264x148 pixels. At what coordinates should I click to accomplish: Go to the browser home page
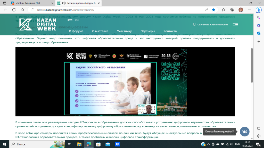coord(22,10)
